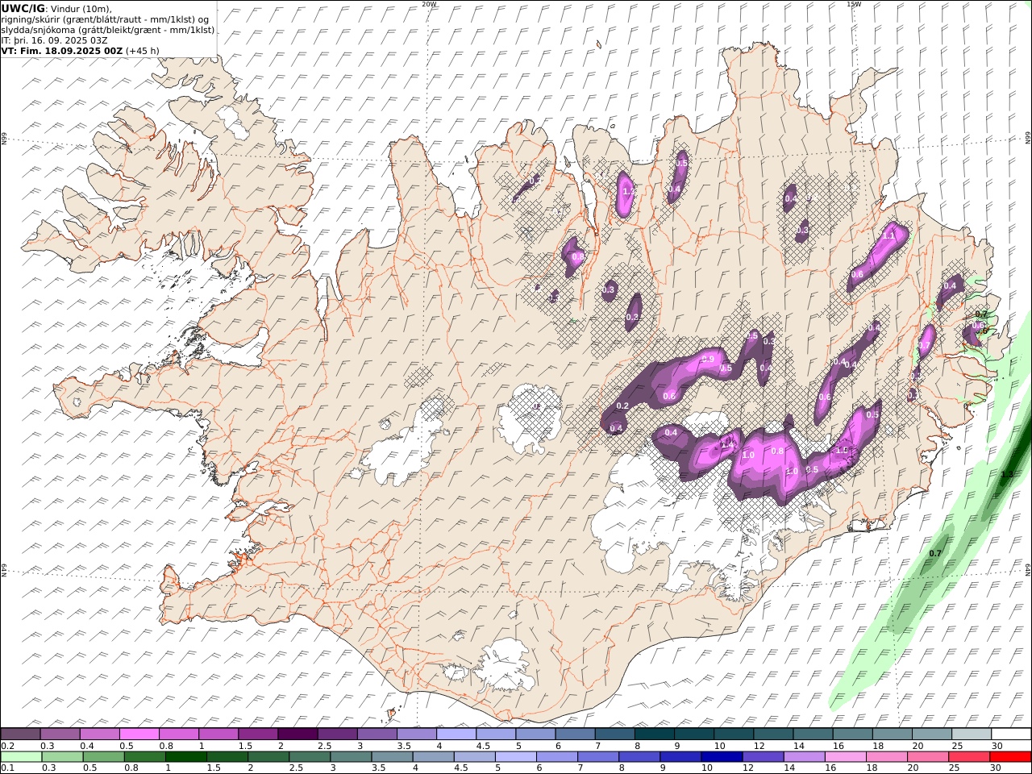
Task: Click the slate blue swatch labeled 6, top legend row
Action: pos(576,734)
